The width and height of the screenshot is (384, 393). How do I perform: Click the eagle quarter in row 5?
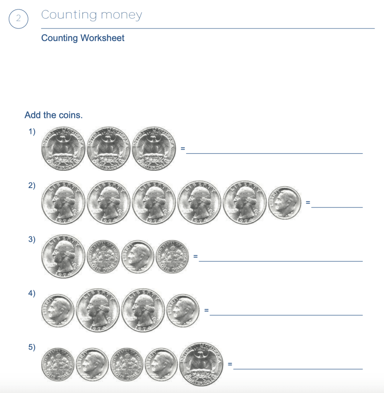201,364
